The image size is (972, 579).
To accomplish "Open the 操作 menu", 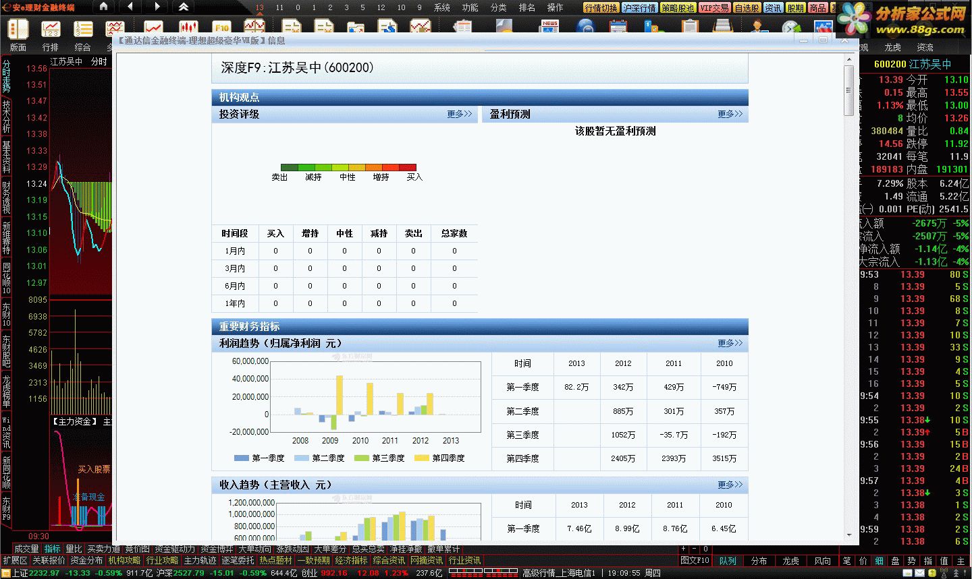I will pyautogui.click(x=556, y=7).
